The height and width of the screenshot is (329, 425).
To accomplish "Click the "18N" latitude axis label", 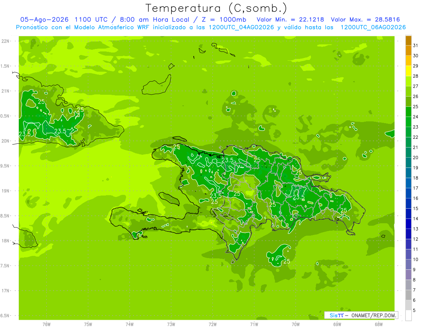I will click(6, 241).
